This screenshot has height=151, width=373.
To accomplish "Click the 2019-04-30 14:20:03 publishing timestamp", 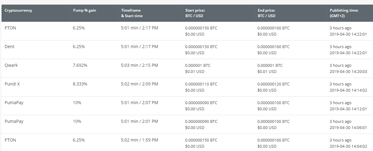I will [x=348, y=72].
